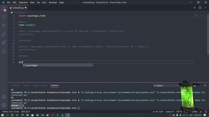
Task: Open editor More Actions ellipsis
Action: pyautogui.click(x=205, y=8)
